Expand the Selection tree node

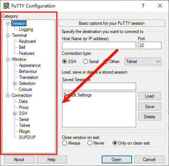point(15,83)
